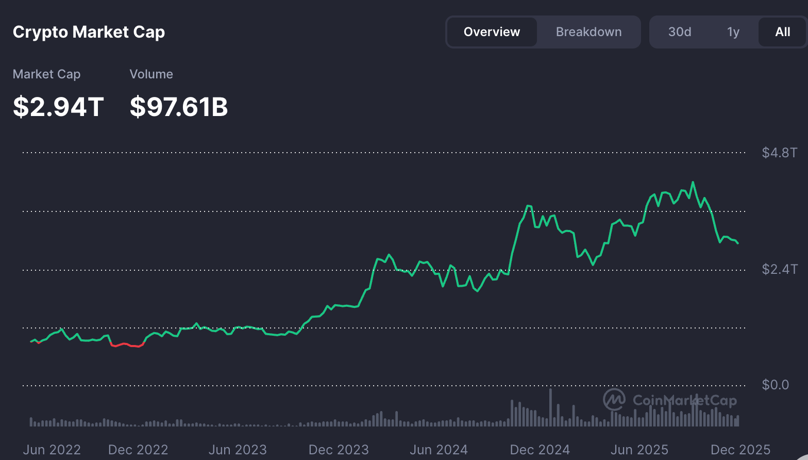Click the $2.94T market cap value
Image resolution: width=808 pixels, height=460 pixels.
(58, 107)
